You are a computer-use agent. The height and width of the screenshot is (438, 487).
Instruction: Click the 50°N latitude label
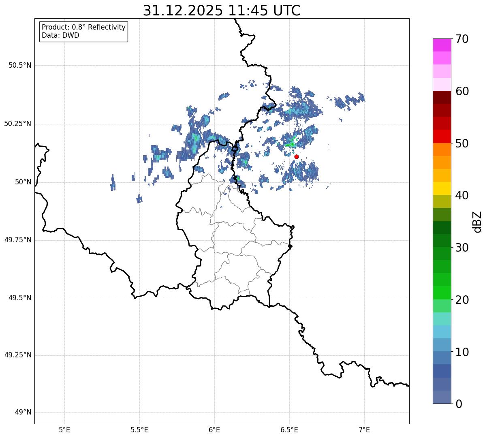(23, 182)
